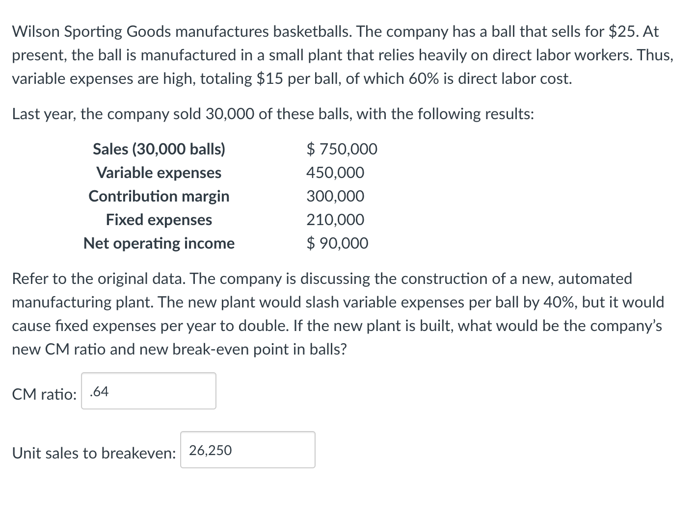The height and width of the screenshot is (510, 695).
Task: Click the paragraph about the automated plant
Action: (x=337, y=302)
